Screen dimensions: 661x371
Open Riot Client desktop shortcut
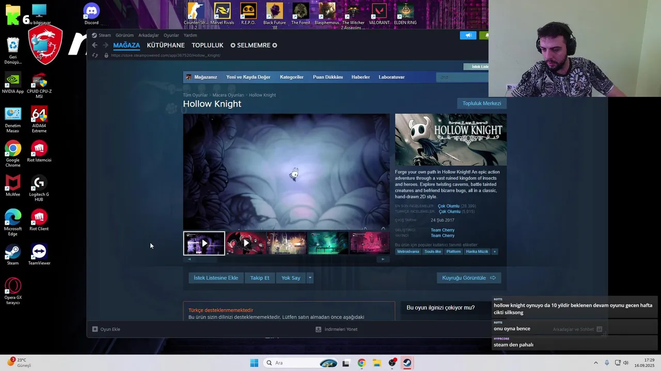pyautogui.click(x=39, y=221)
